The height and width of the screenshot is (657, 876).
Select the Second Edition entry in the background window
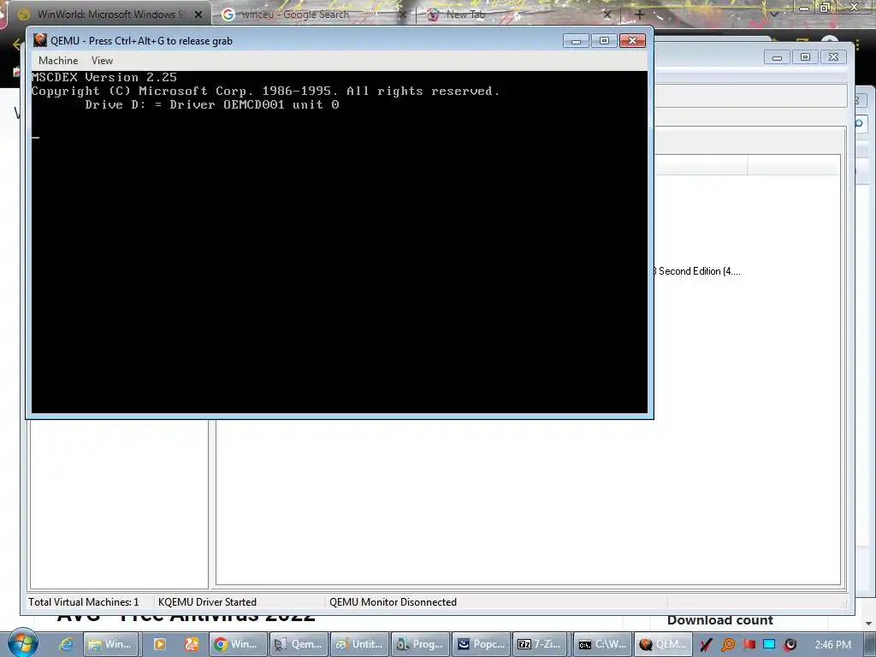(x=697, y=271)
